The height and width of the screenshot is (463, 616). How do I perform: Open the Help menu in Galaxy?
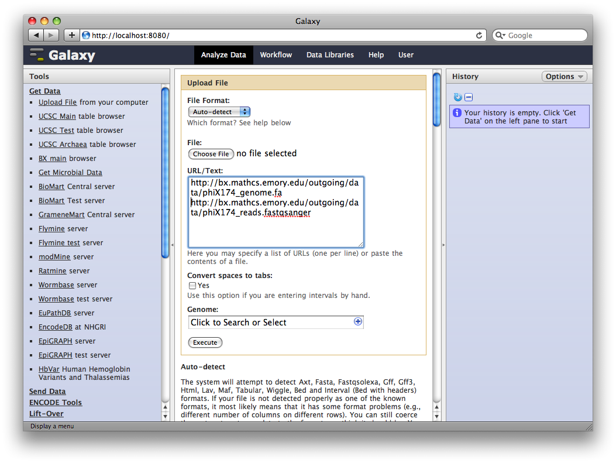[x=376, y=55]
